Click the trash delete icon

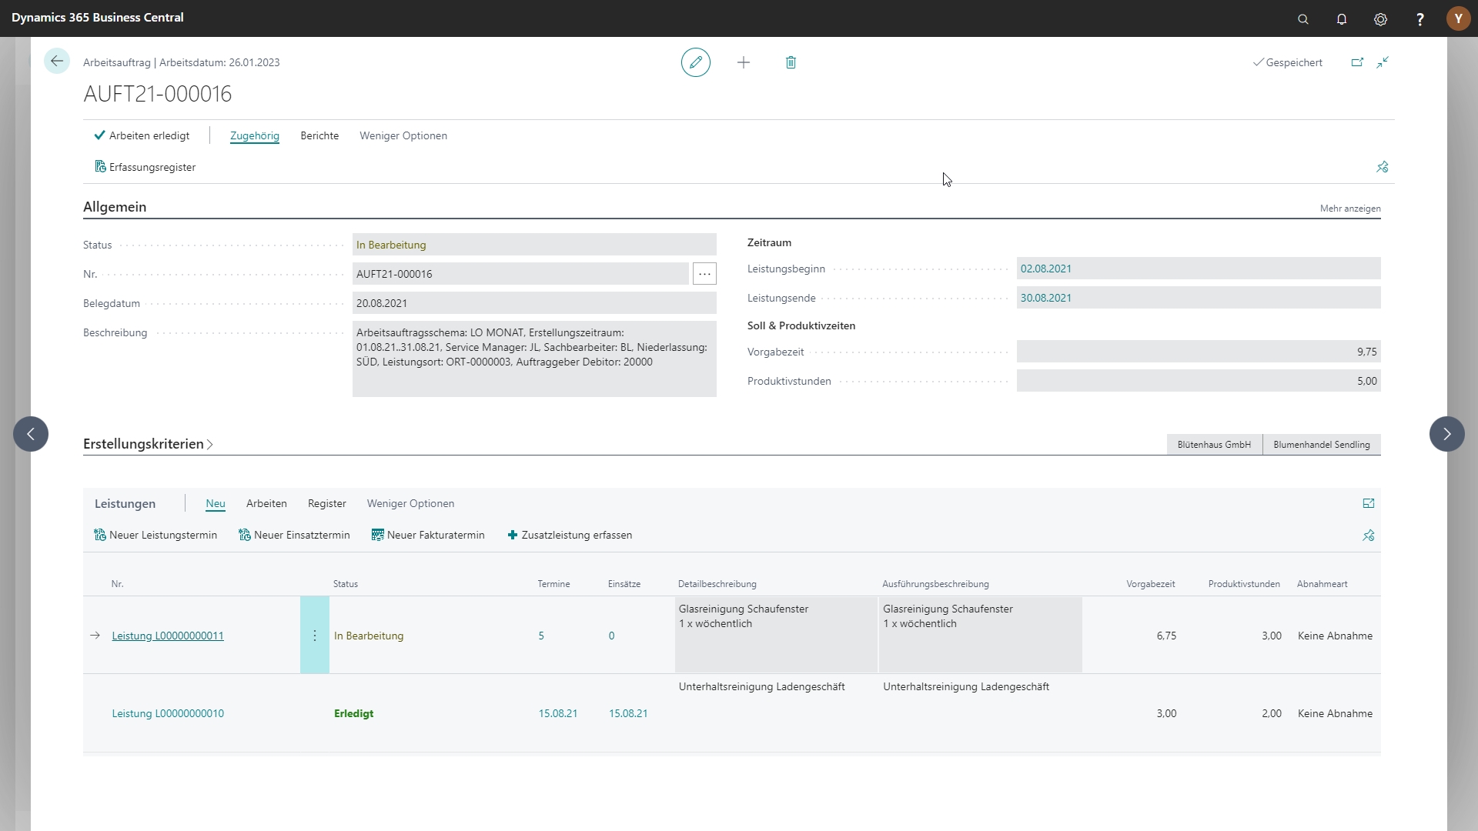coord(791,62)
